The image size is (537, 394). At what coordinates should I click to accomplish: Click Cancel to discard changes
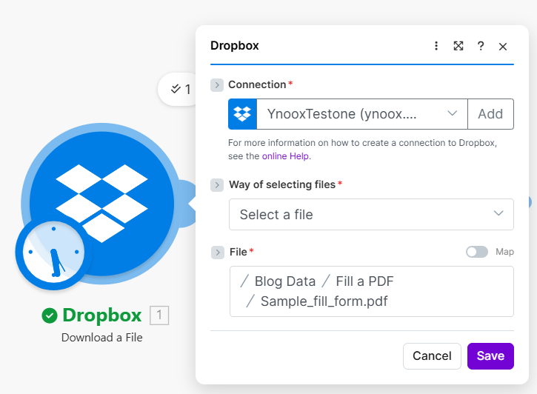[x=432, y=356]
